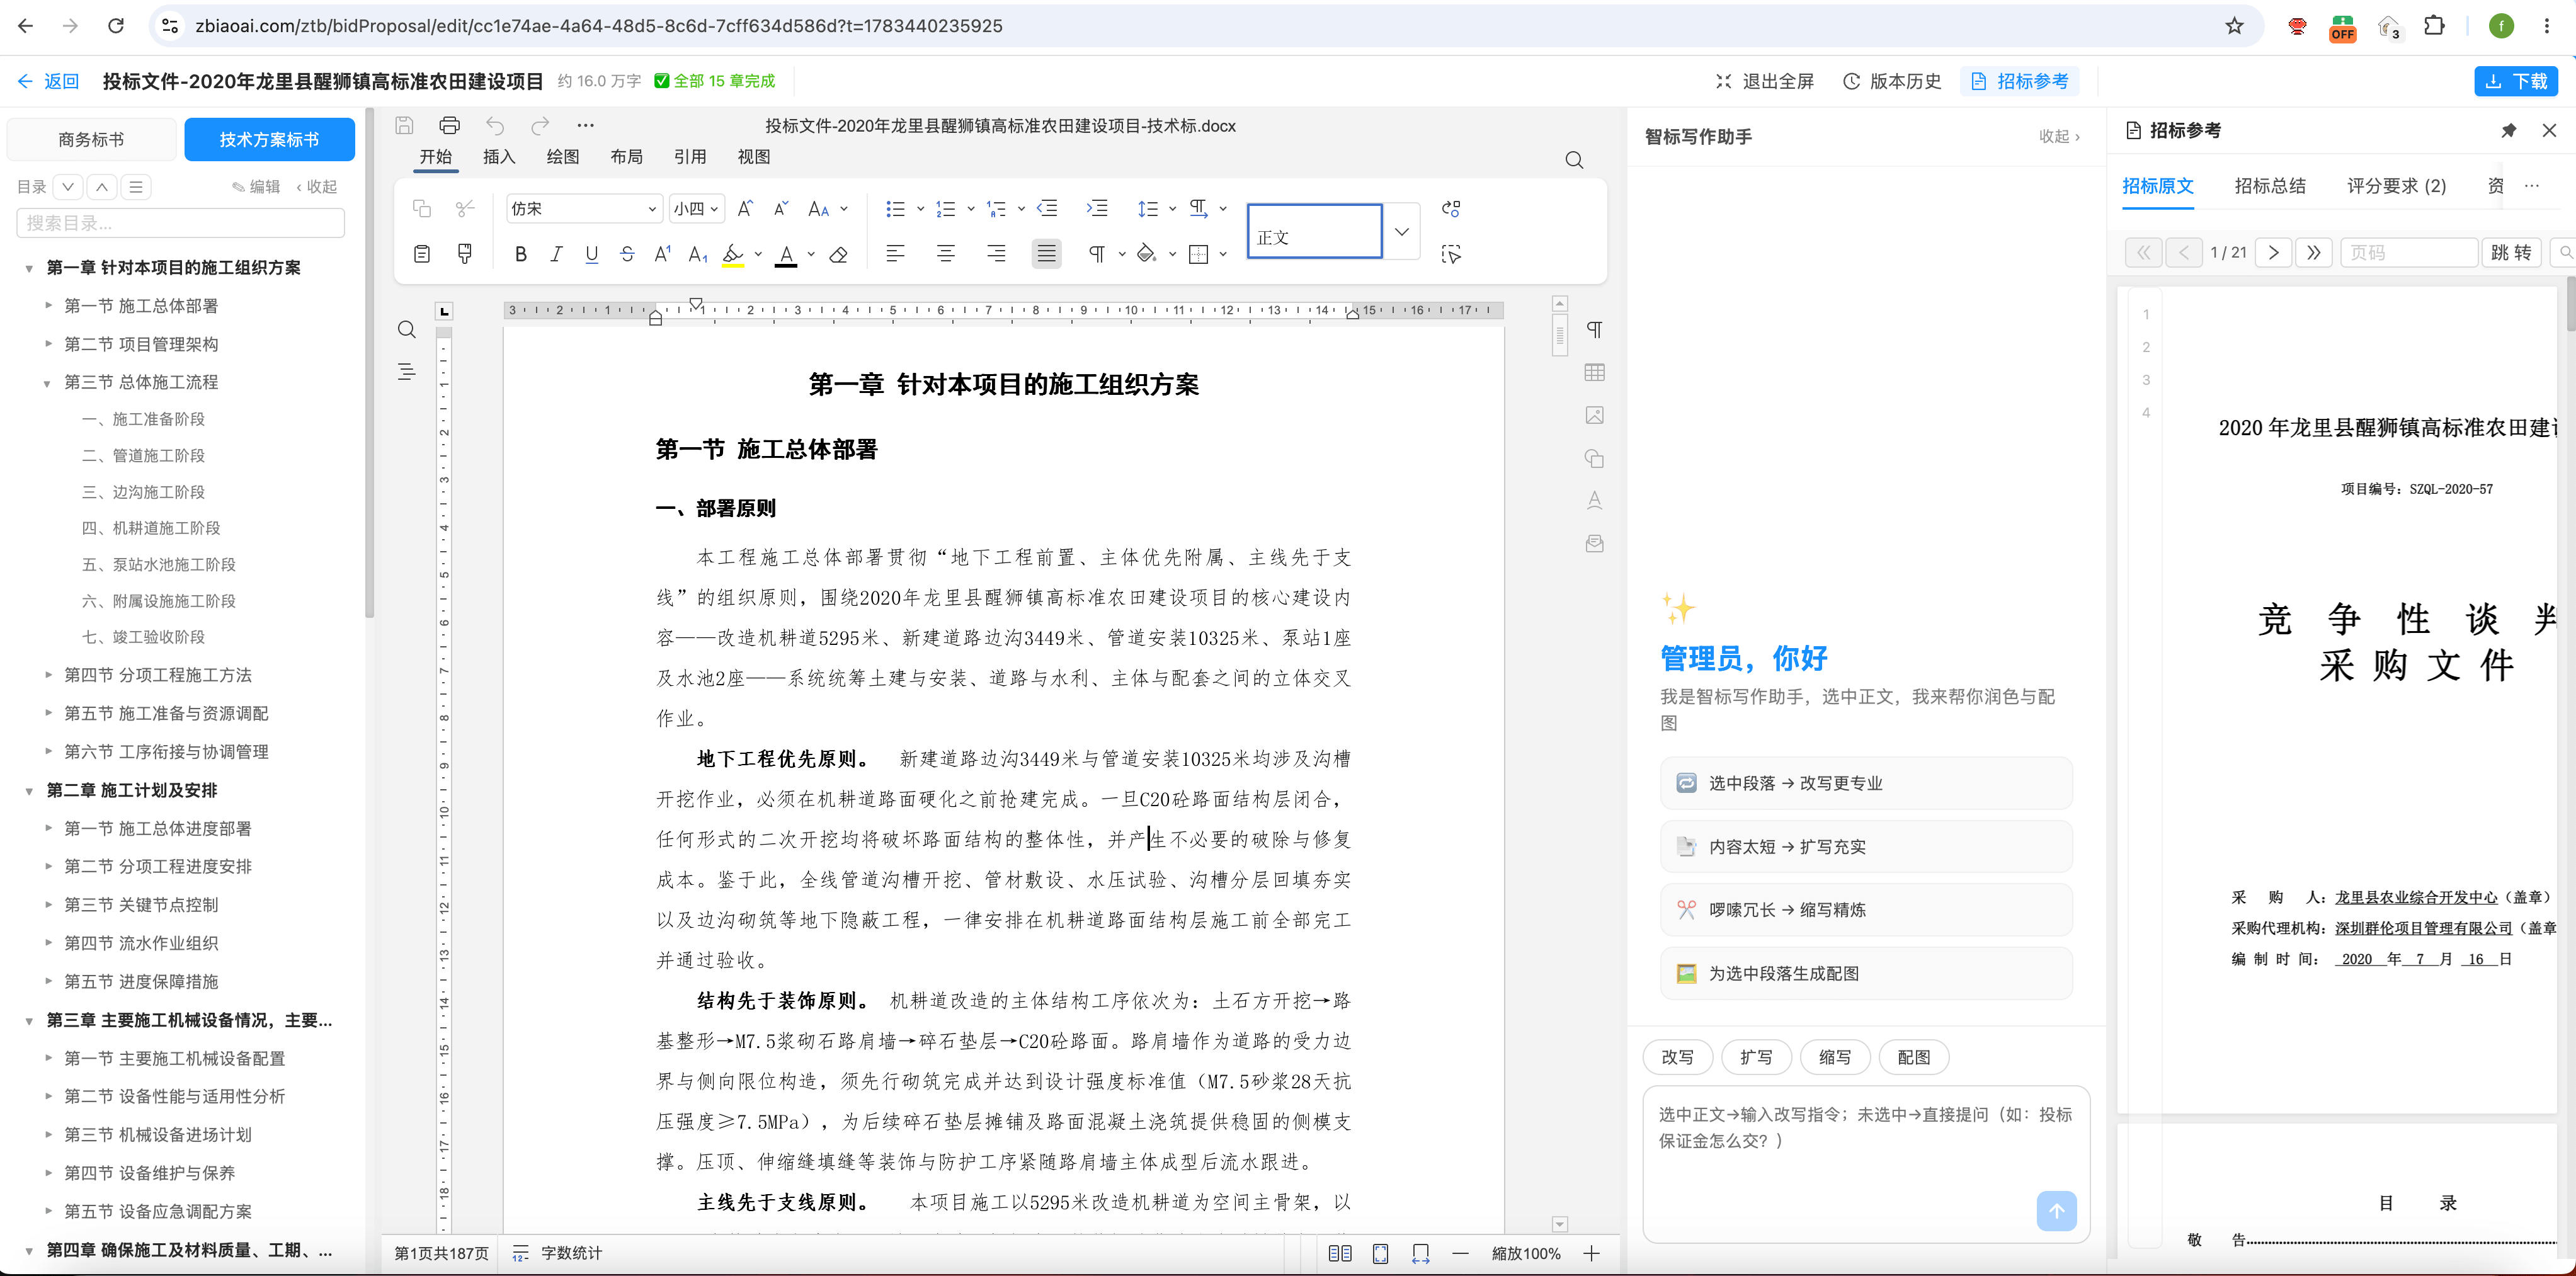Toggle italic text formatting

[556, 254]
